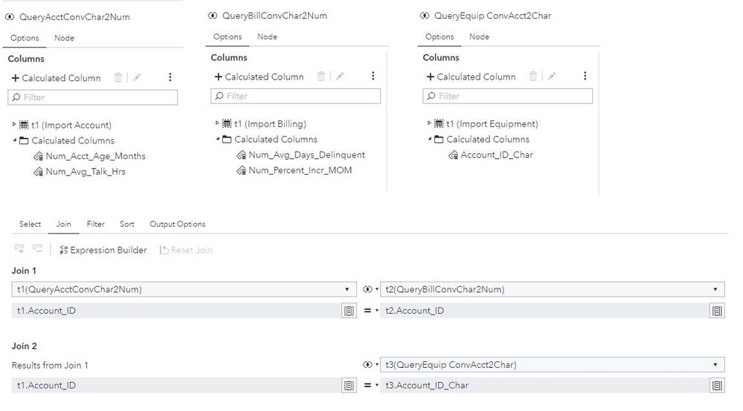Expand the t1 (Import Billing) tree node
This screenshot has height=411, width=743.
click(x=217, y=123)
